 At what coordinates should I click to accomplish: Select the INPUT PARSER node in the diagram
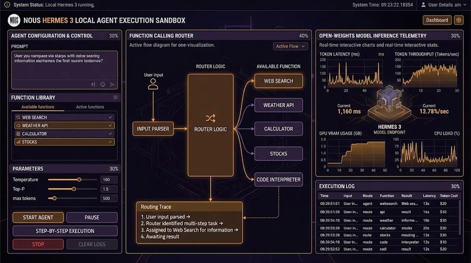point(153,129)
